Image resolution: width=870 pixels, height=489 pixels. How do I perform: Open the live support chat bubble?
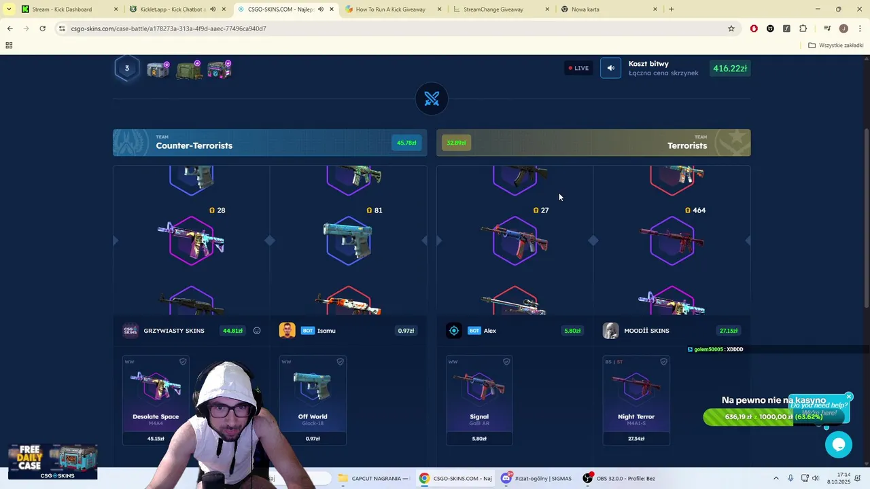[x=838, y=445]
